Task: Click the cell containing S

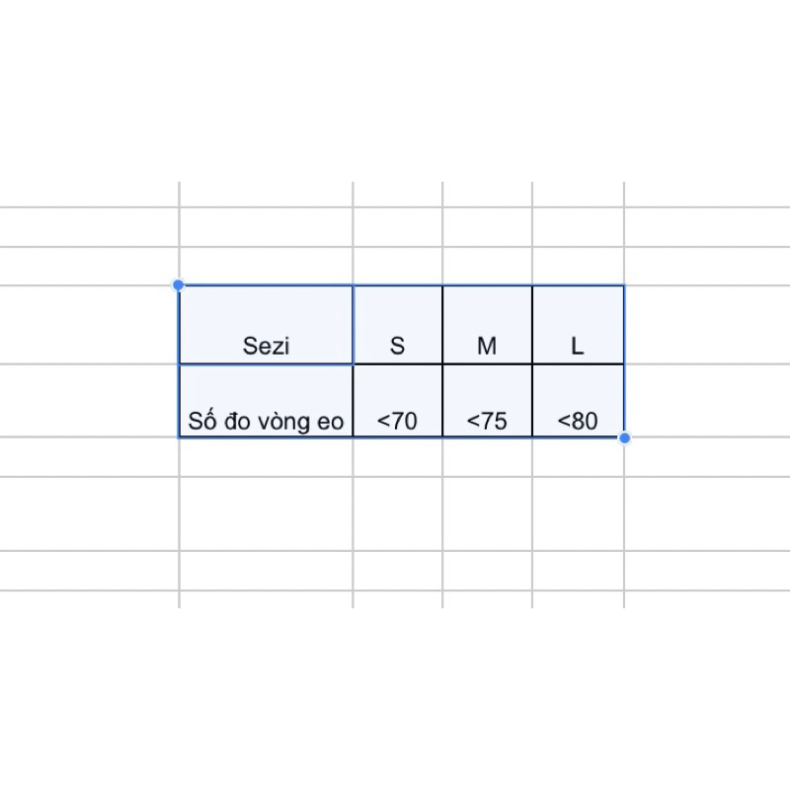Action: (x=397, y=325)
